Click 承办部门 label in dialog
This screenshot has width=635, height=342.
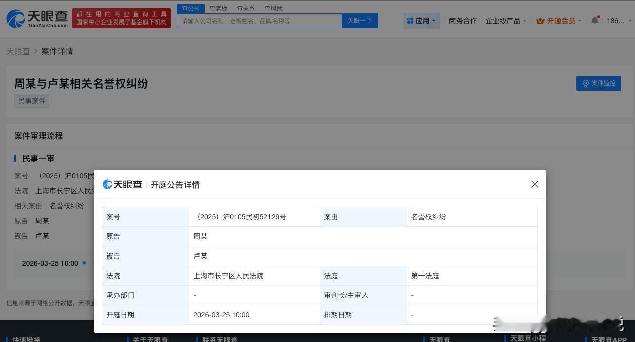coord(120,295)
